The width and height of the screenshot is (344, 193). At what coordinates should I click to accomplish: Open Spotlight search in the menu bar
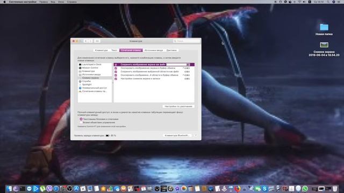pos(328,2)
